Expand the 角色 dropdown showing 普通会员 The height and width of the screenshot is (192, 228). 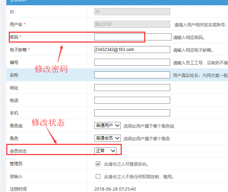(x=107, y=138)
